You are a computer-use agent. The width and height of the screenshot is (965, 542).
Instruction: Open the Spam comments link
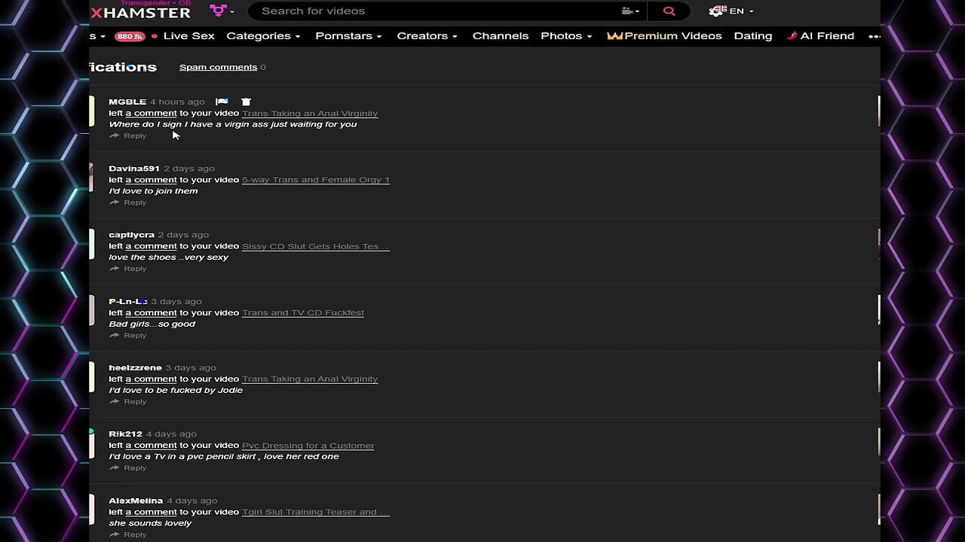coord(218,67)
